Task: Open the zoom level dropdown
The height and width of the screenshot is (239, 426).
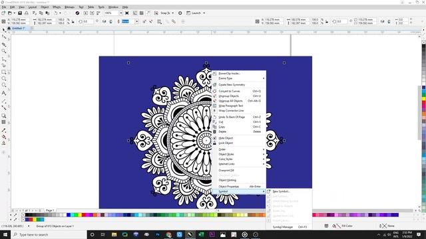Action: 121,13
